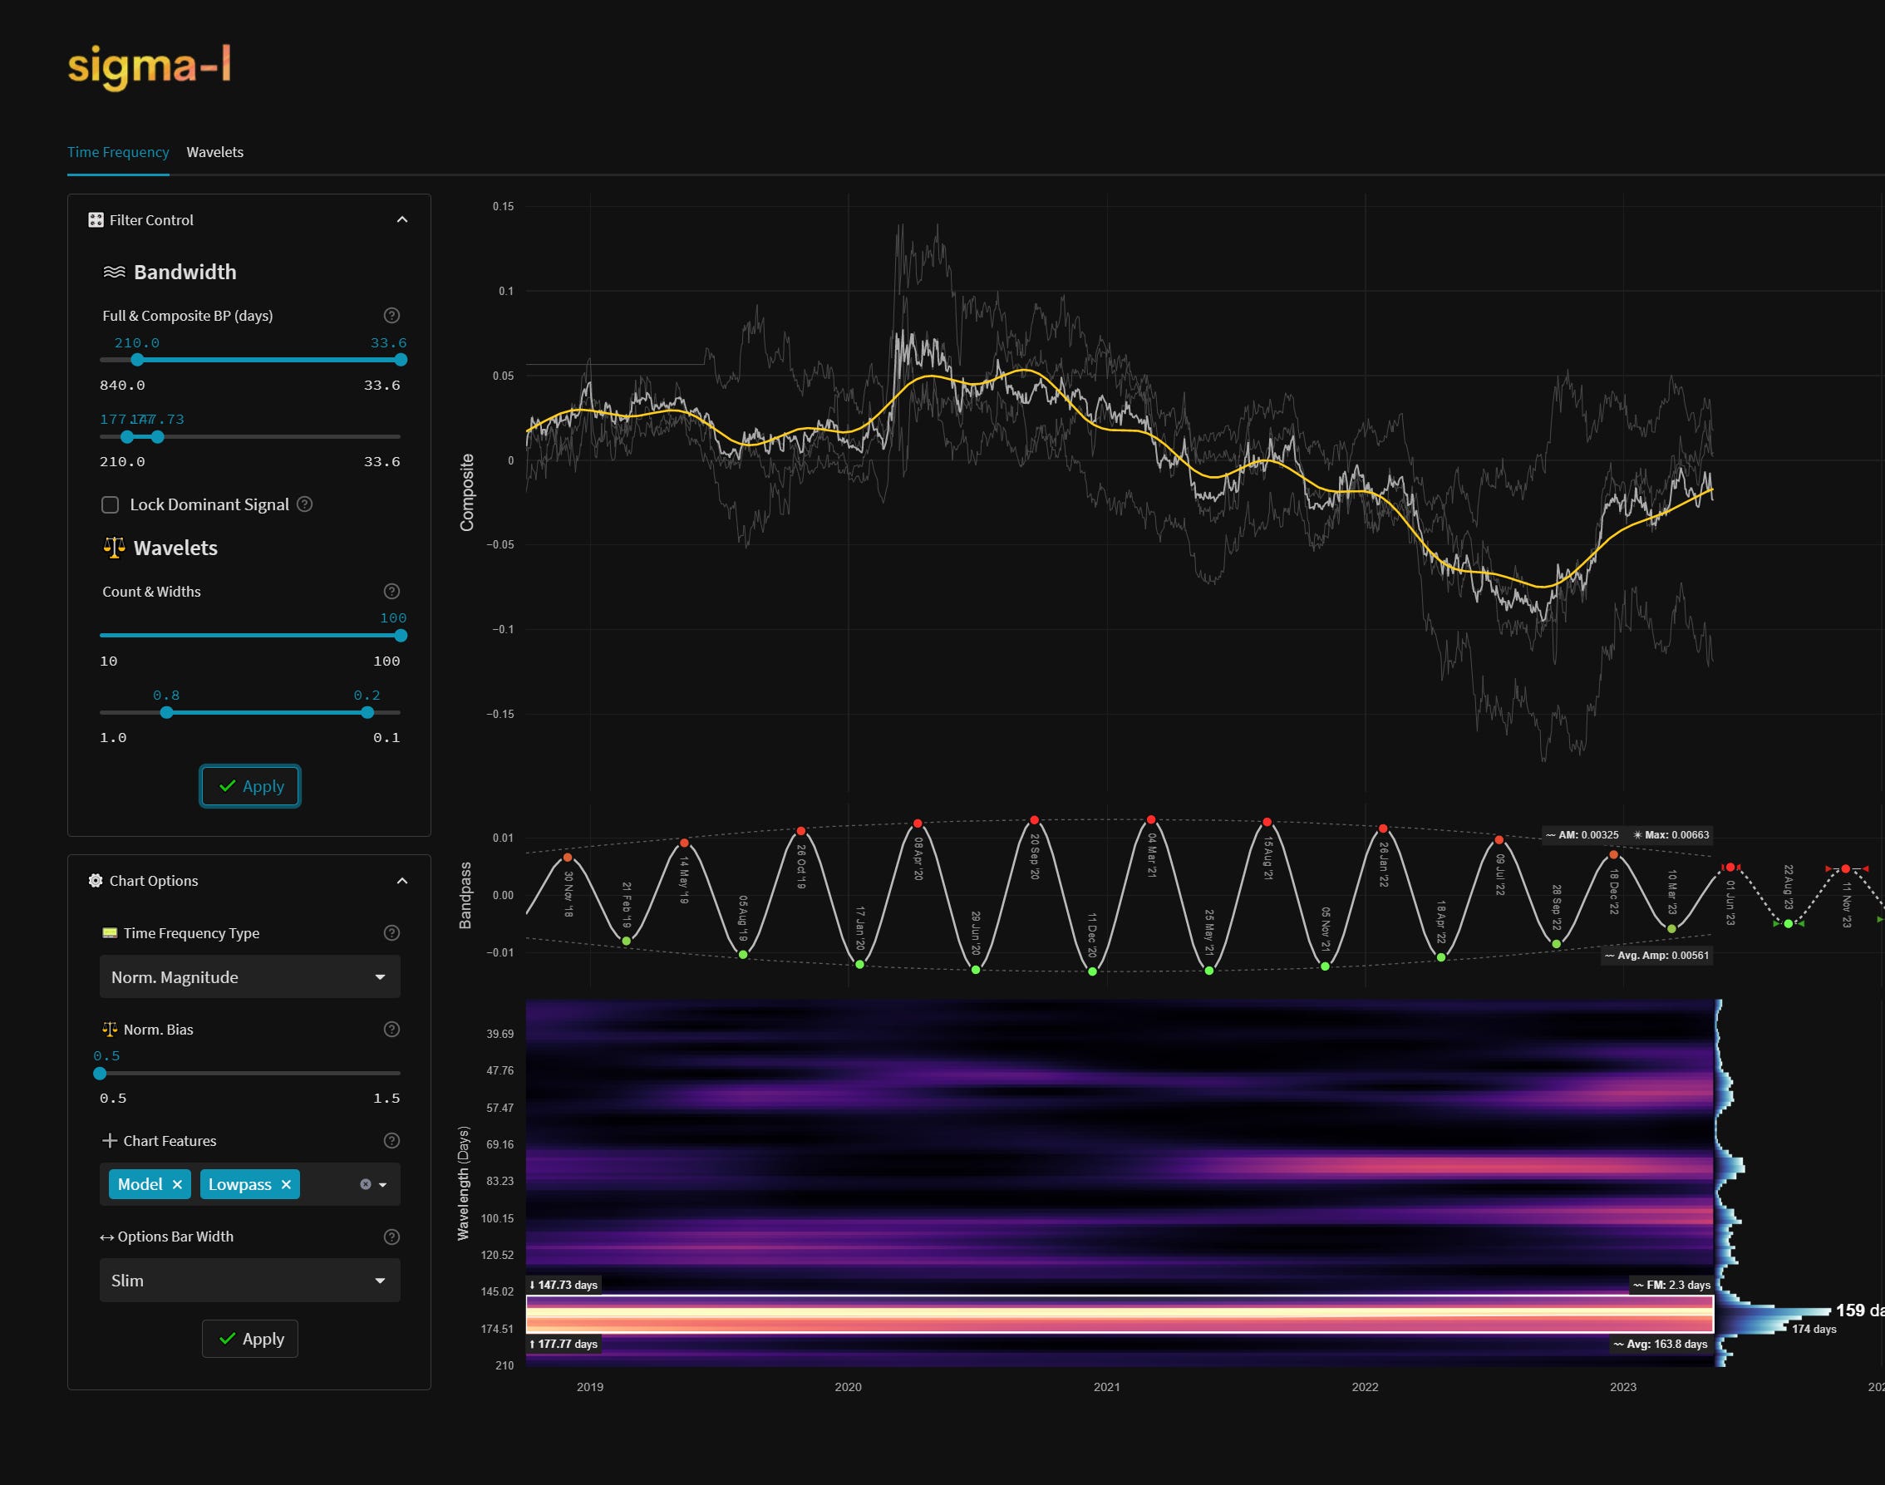This screenshot has width=1885, height=1485.
Task: Remove the Model chart feature tag
Action: pyautogui.click(x=177, y=1184)
